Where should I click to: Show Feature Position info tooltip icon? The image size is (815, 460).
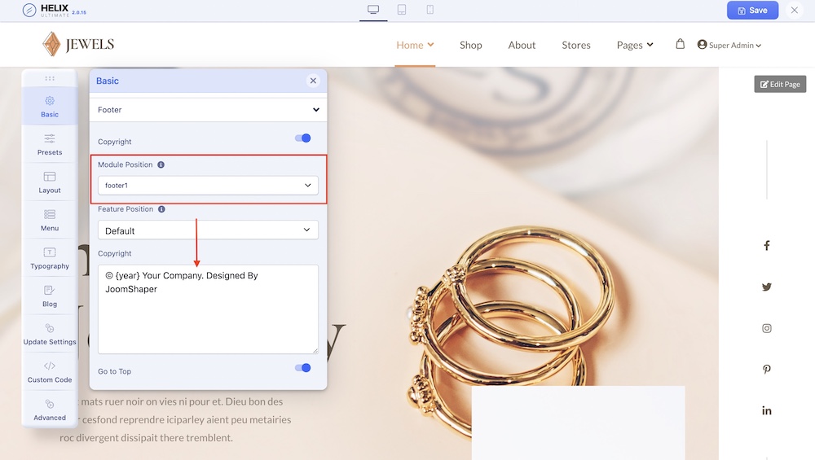[161, 209]
